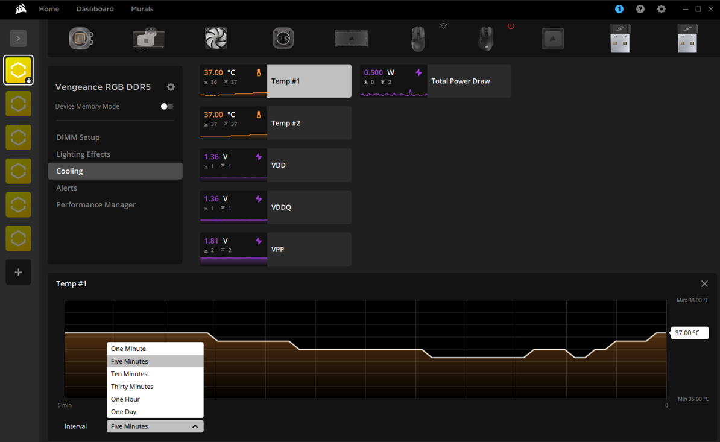The width and height of the screenshot is (720, 442).
Task: Open the Corsair sail logo
Action: (x=21, y=8)
